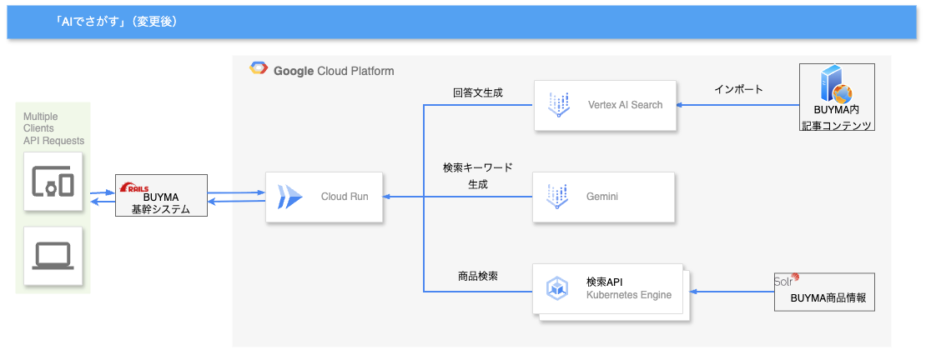Click 'Kubernetes Engine' text

tap(629, 294)
